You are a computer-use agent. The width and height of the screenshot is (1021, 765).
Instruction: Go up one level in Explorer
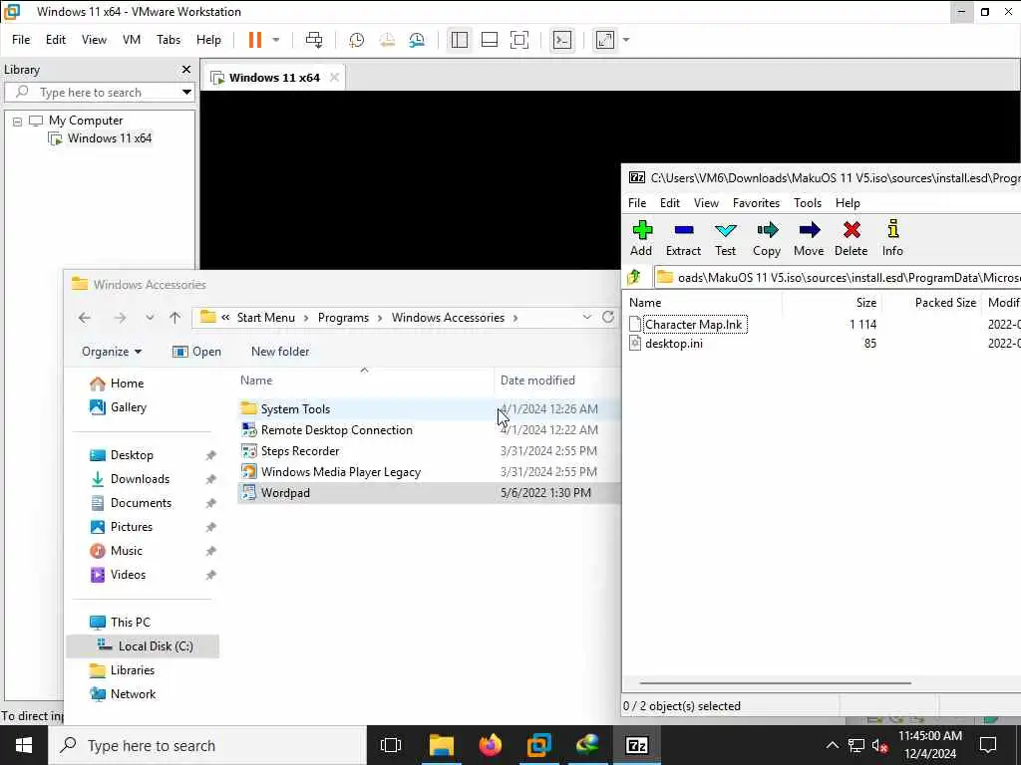tap(175, 318)
